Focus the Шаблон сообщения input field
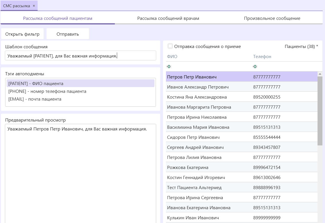 click(x=80, y=55)
